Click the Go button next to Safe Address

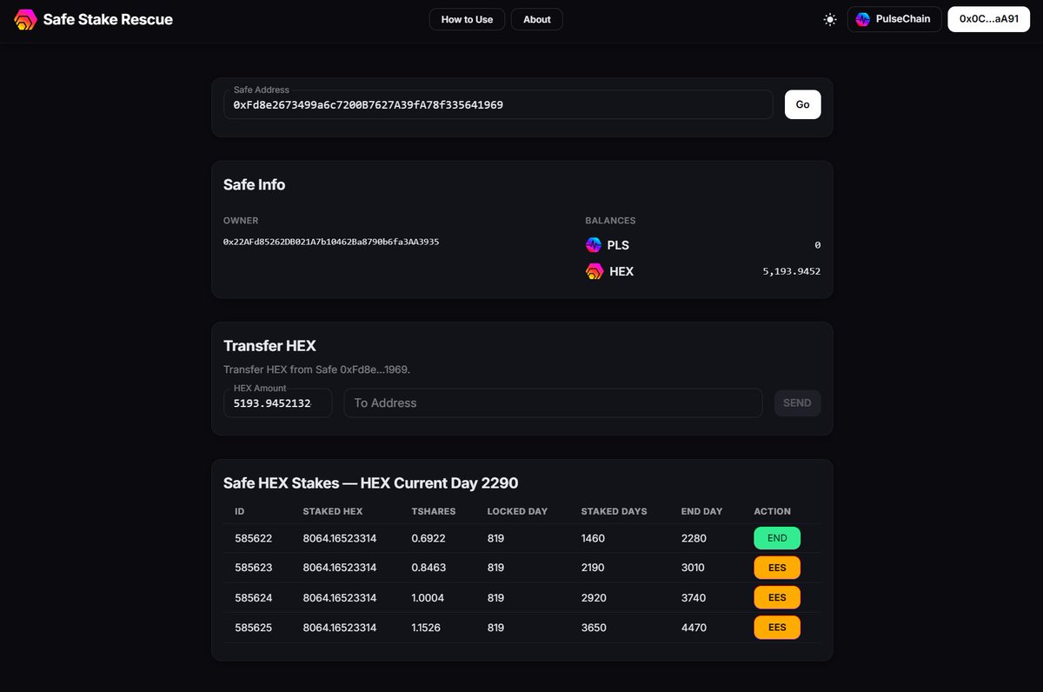point(802,104)
